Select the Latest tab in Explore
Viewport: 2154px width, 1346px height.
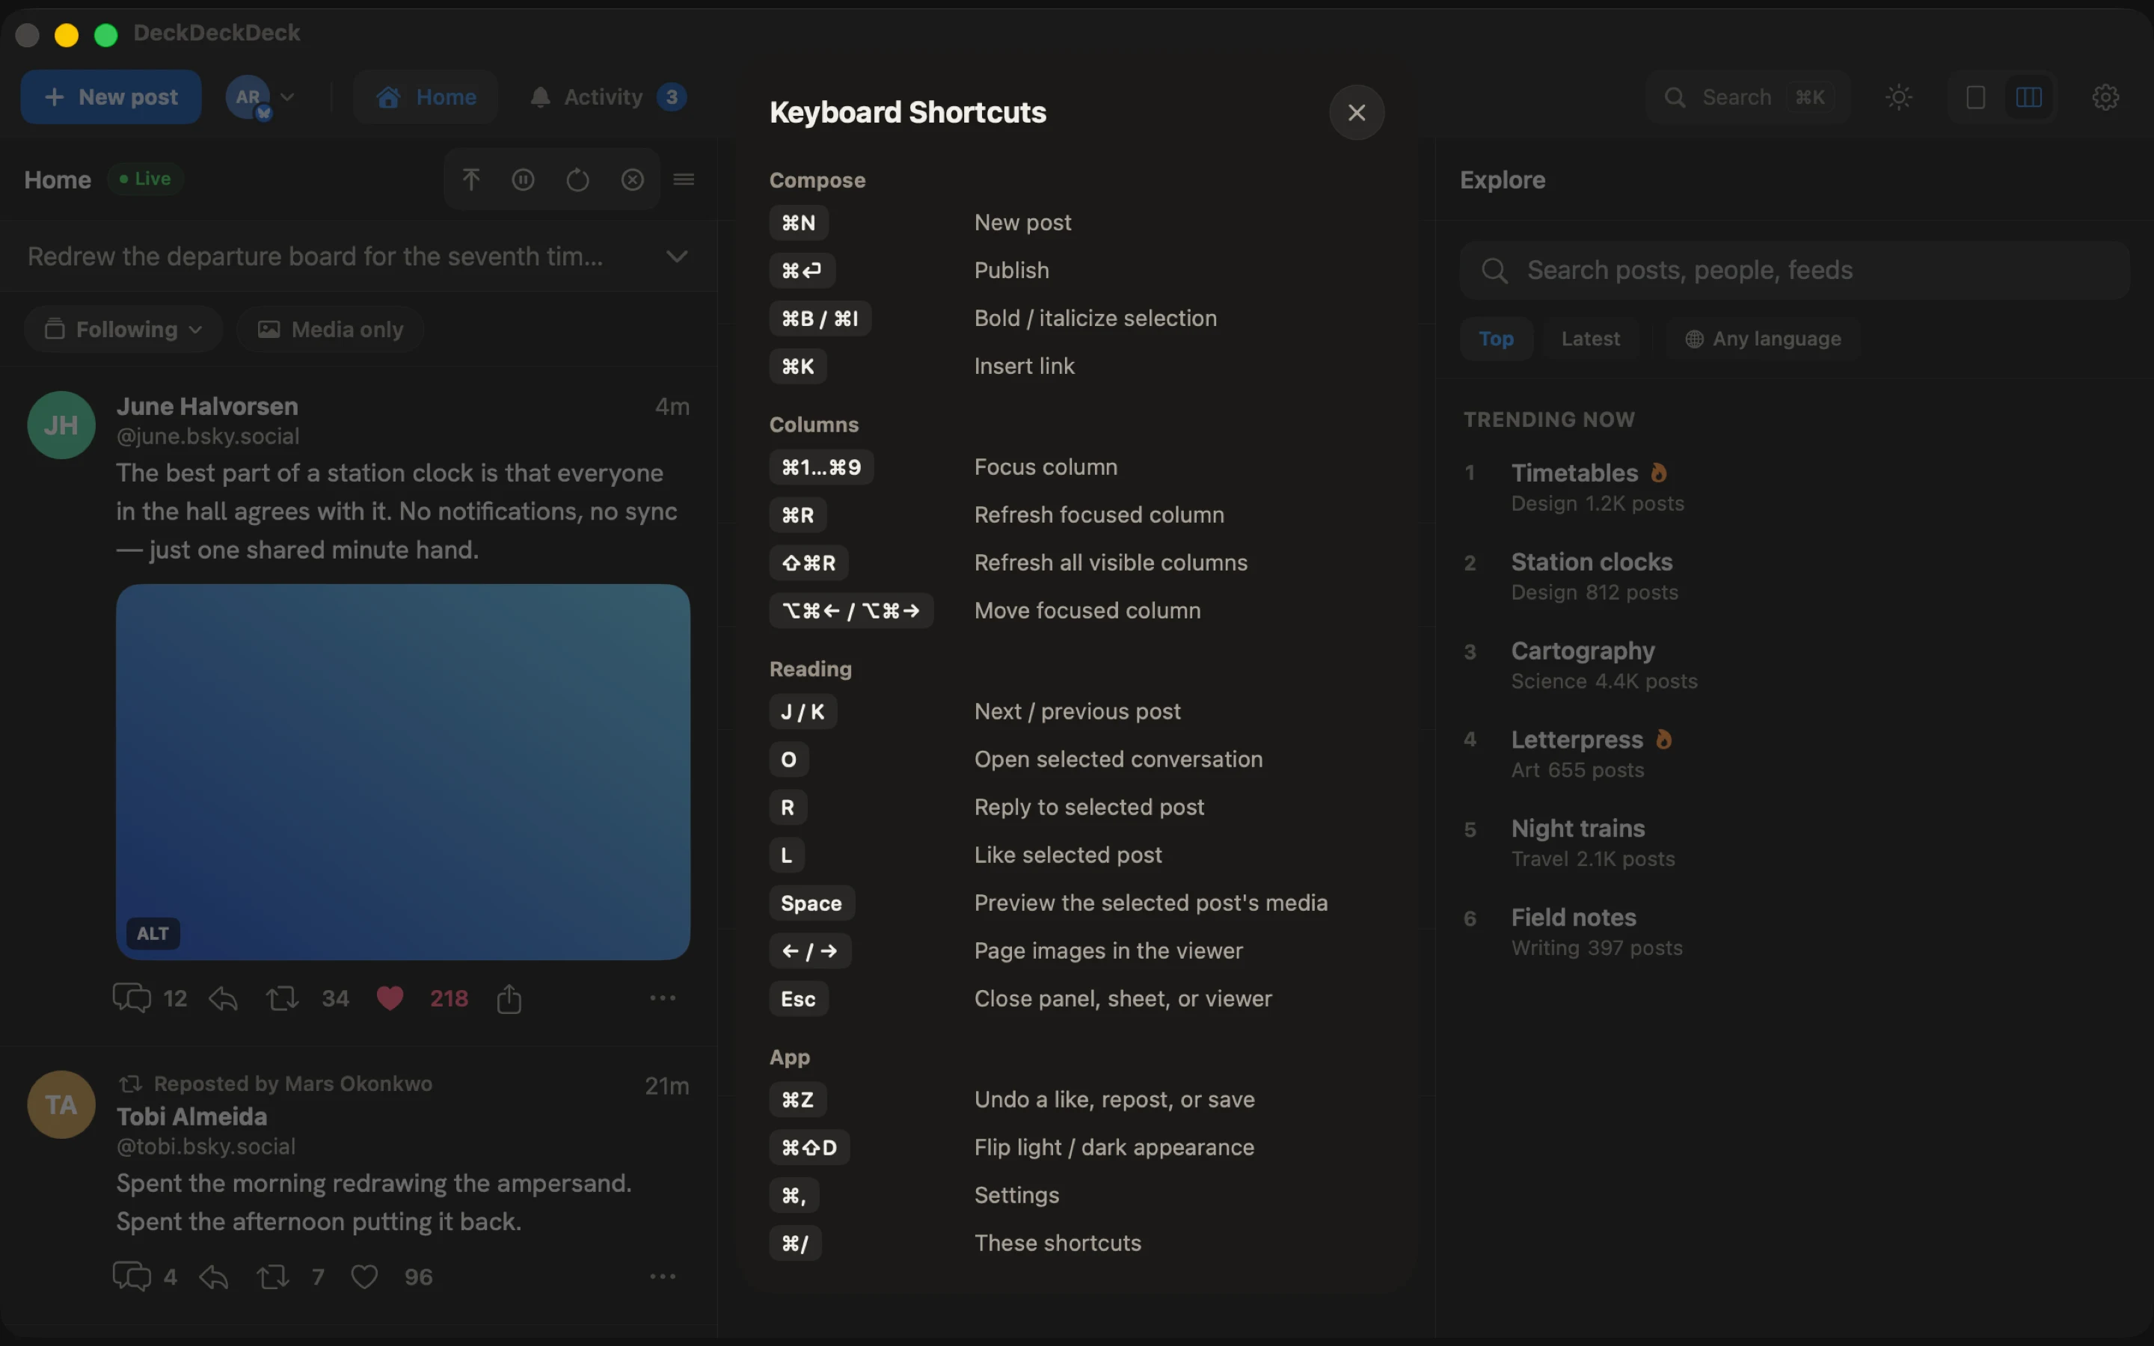1591,338
